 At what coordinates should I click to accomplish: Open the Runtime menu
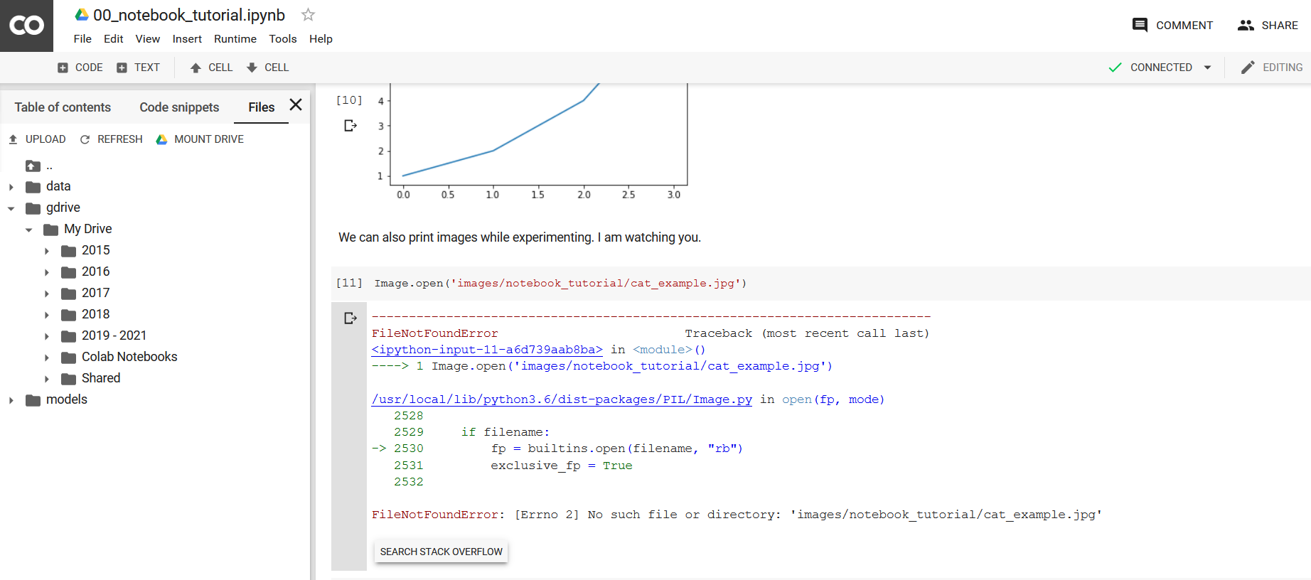(235, 39)
